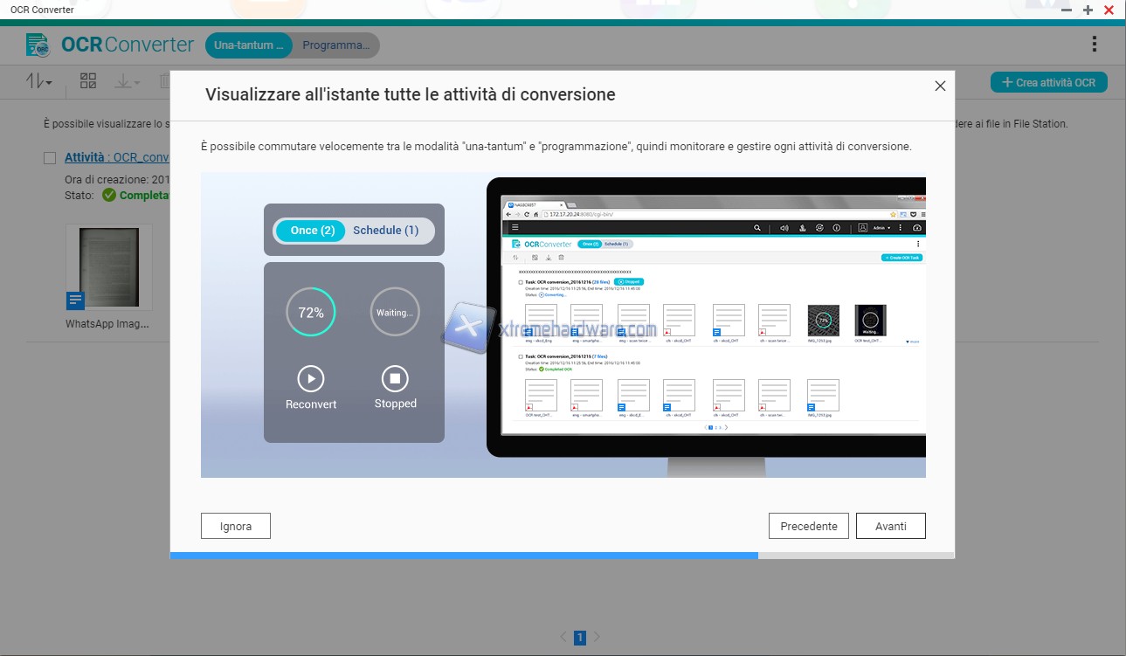Screen dimensions: 1126x656
Task: Select page 1 in pagination
Action: click(579, 638)
